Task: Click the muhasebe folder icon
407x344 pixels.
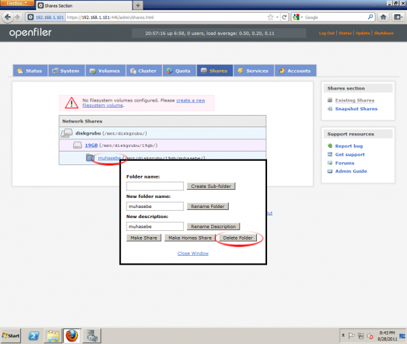Action: click(90, 158)
